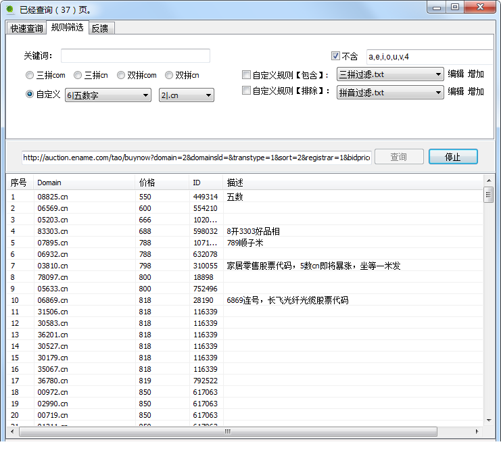Sort by the ID column header
The image size is (501, 457).
(x=206, y=183)
